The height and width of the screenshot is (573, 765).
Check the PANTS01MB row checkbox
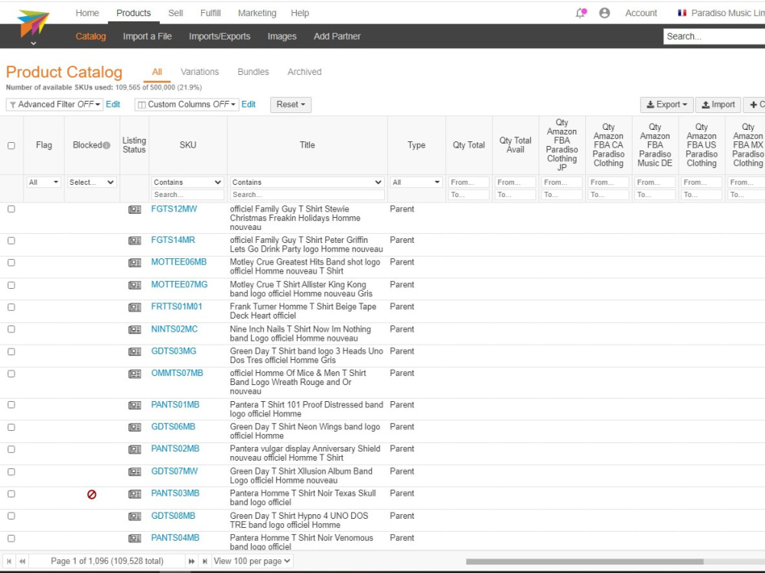point(11,405)
